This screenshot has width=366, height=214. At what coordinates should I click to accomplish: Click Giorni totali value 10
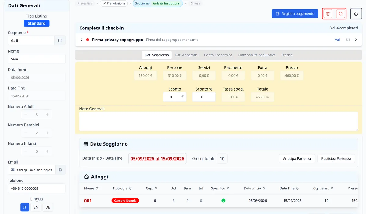(x=222, y=159)
